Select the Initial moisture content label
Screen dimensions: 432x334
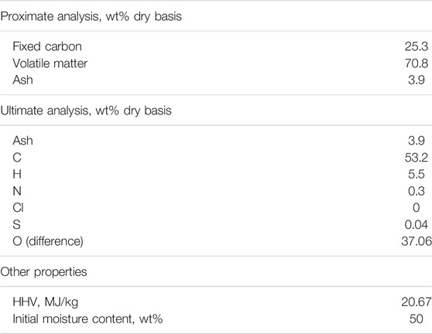pyautogui.click(x=87, y=319)
